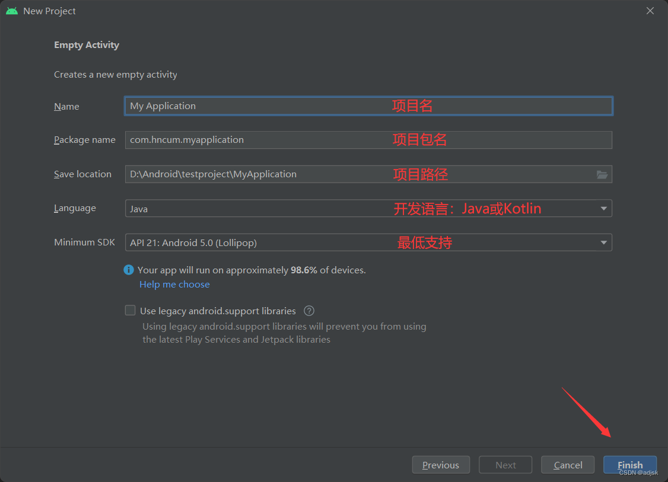Click the Minimum SDK label

[84, 242]
